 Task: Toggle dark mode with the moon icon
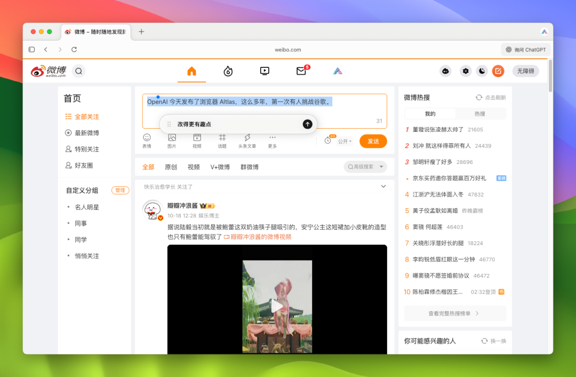click(482, 70)
